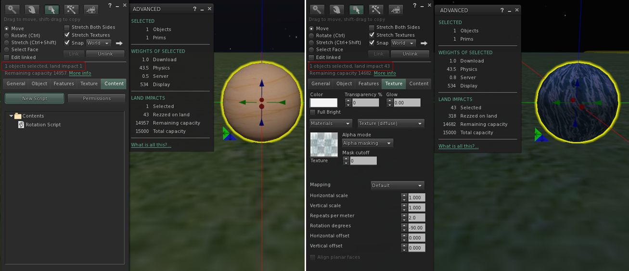Open the Object tab in right panel
This screenshot has height=271, width=629.
click(344, 84)
